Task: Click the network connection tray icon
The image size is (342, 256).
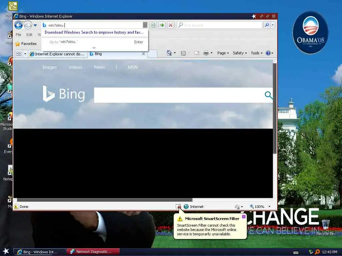Action: pos(311,252)
